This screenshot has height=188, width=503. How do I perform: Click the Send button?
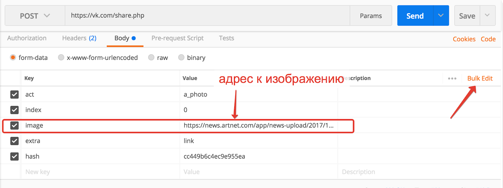(x=415, y=16)
